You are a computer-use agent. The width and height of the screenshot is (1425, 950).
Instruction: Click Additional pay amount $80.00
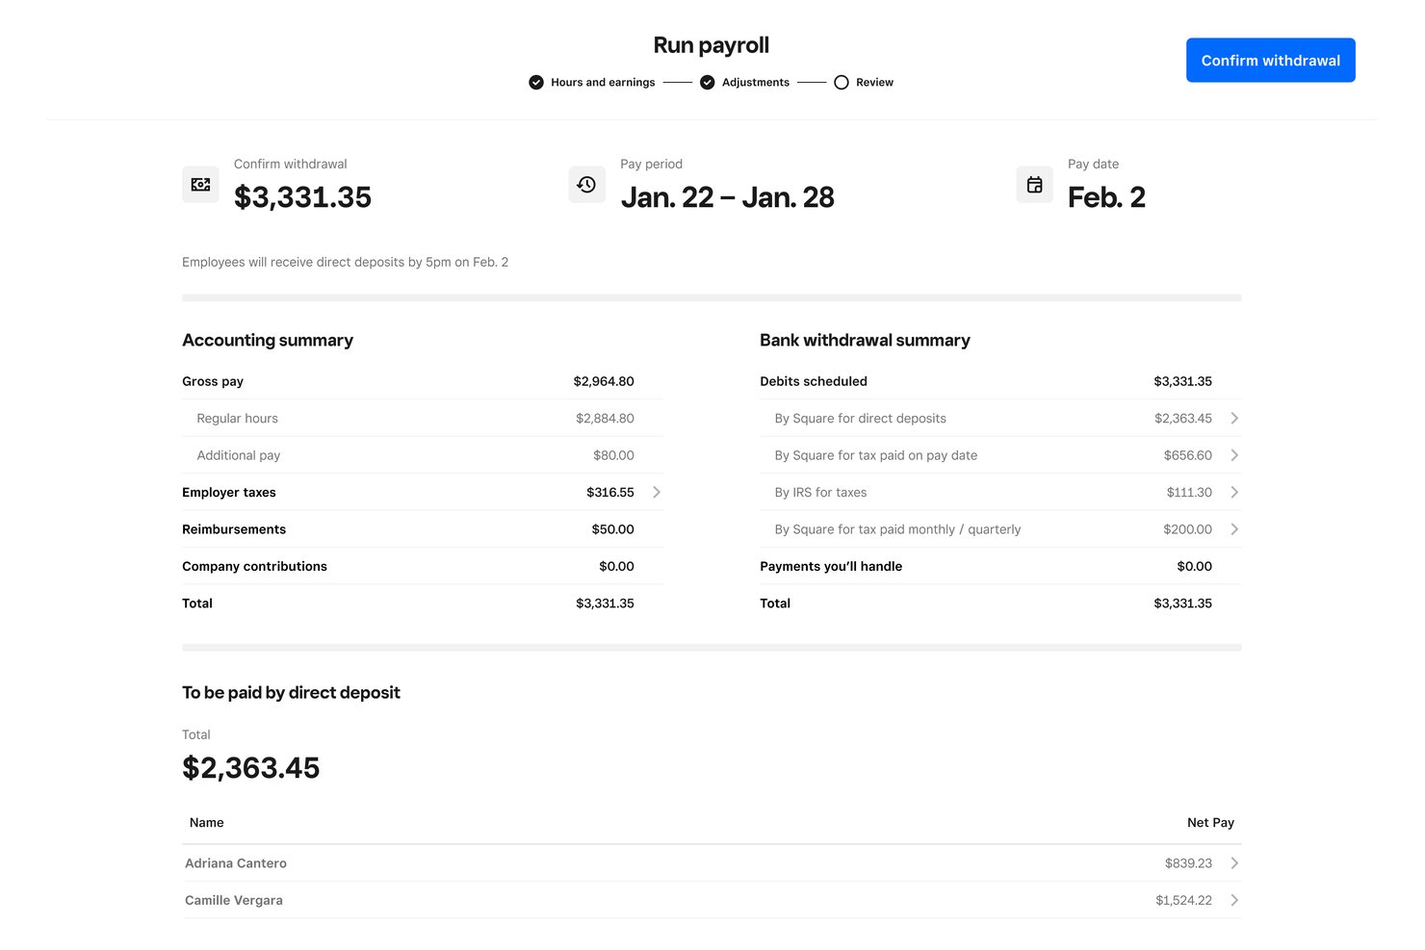coord(613,455)
